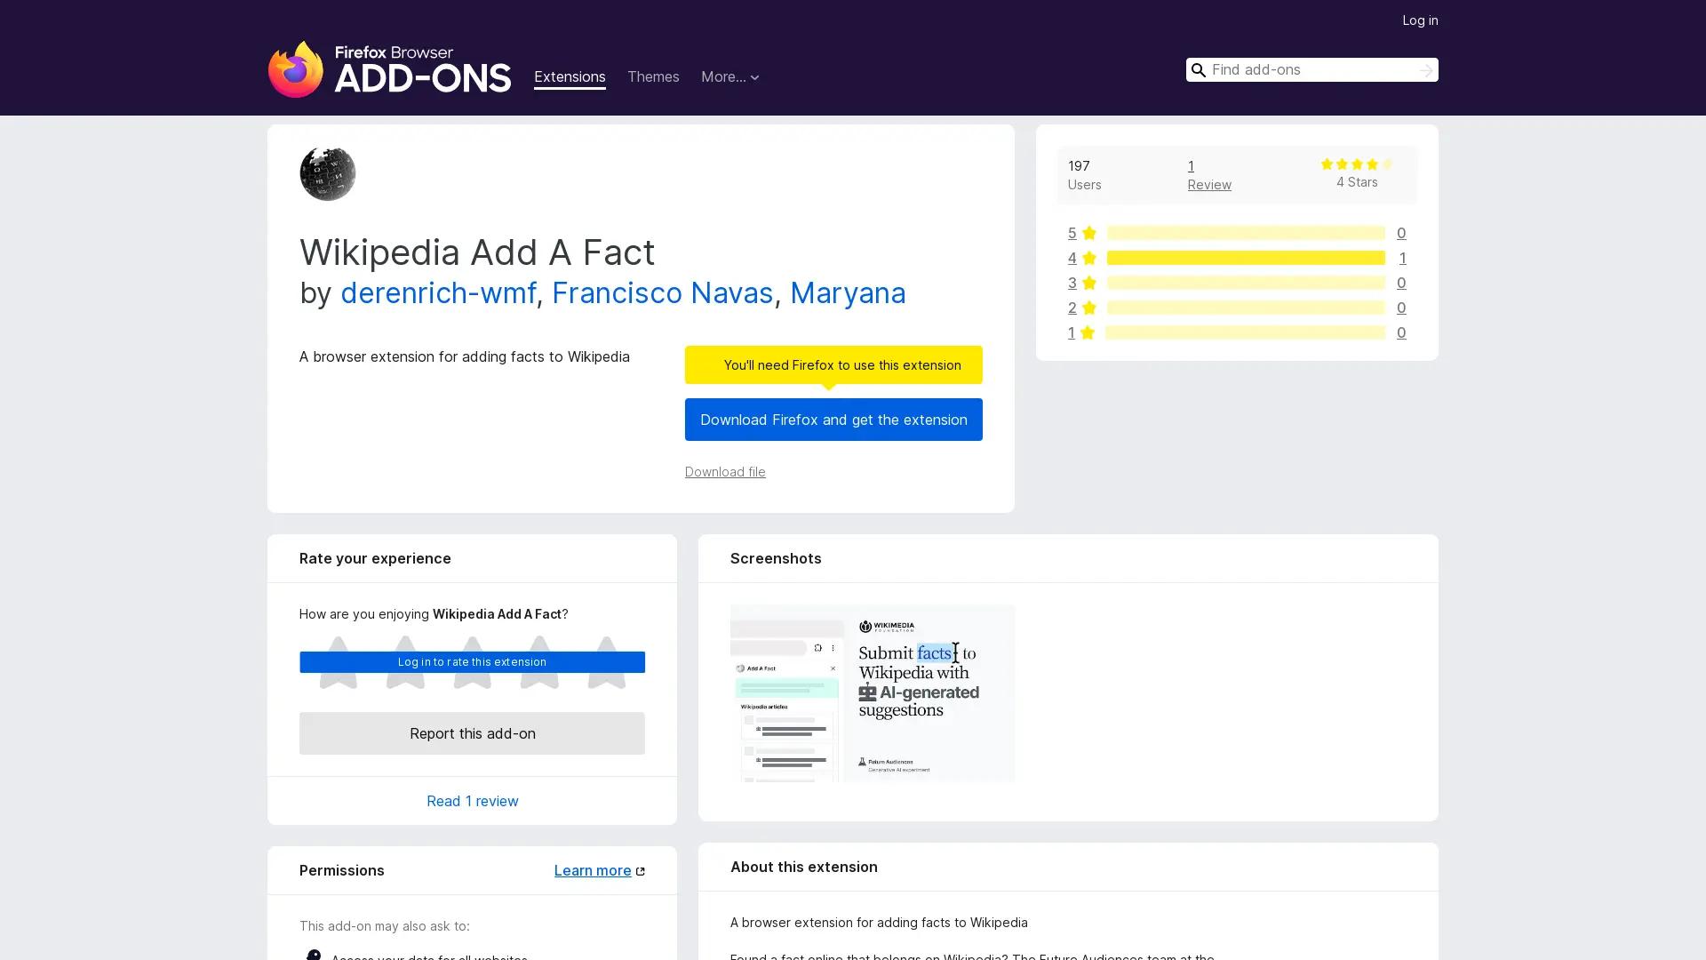This screenshot has width=1706, height=960.
Task: Click the Wikipedia extension puzzle-globe icon
Action: click(x=327, y=173)
